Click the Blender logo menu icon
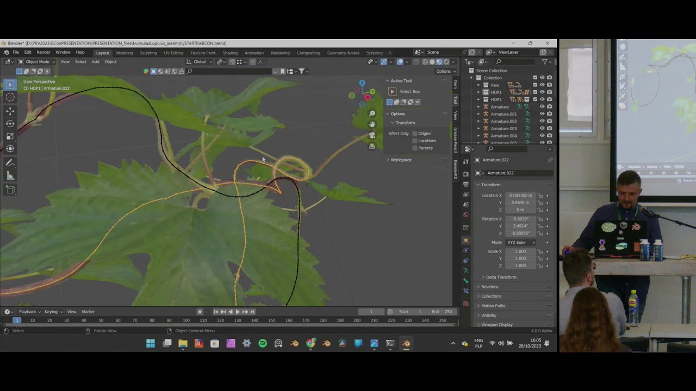The width and height of the screenshot is (696, 391). coord(6,53)
